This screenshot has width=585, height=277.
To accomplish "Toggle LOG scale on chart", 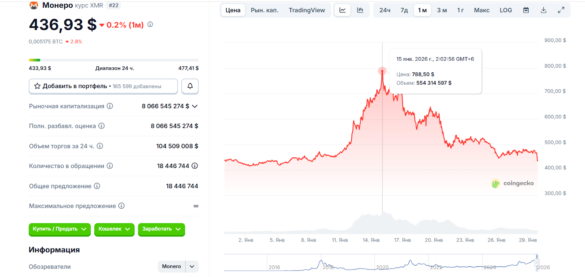I will pos(506,10).
